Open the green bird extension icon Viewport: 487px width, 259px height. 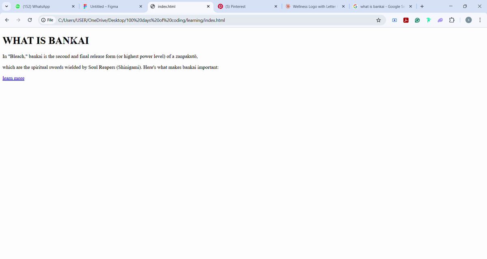pyautogui.click(x=429, y=20)
